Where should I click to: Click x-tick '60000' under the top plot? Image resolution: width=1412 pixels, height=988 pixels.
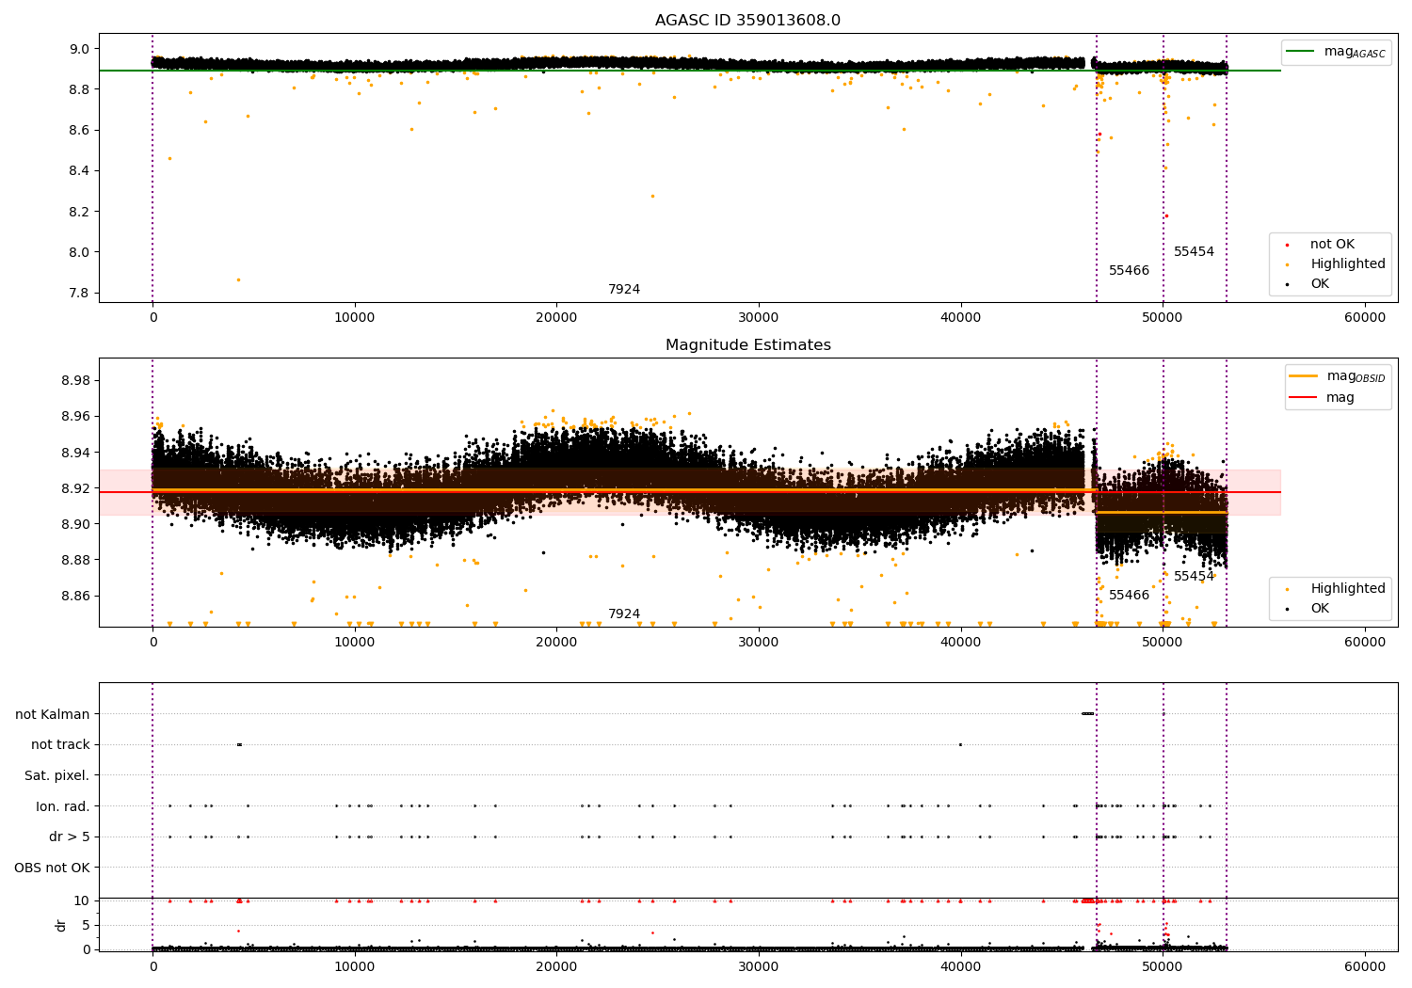[x=1365, y=318]
